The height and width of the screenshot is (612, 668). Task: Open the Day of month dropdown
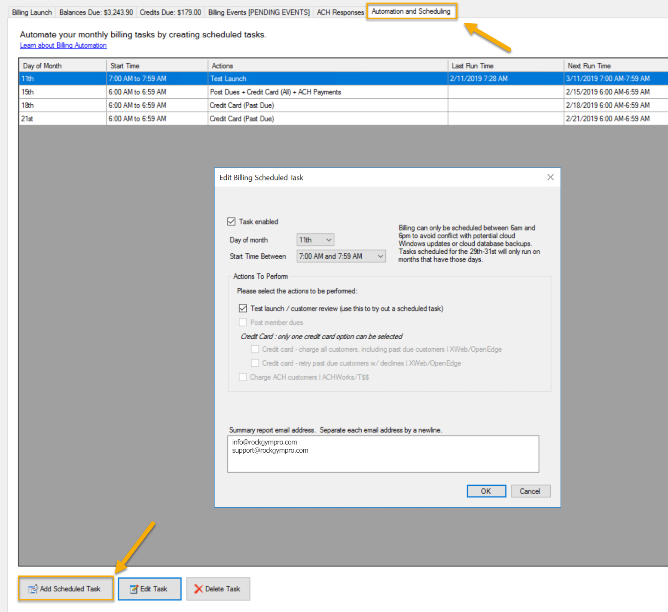(315, 240)
